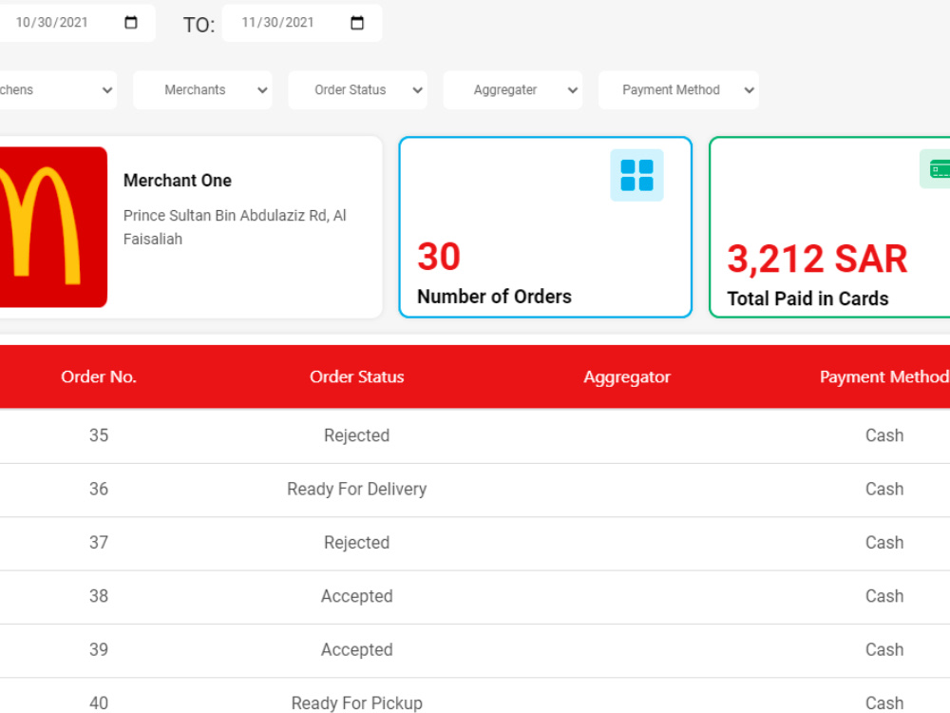Click Ready For Delivery status of order 36
The width and height of the screenshot is (950, 713).
tap(357, 489)
